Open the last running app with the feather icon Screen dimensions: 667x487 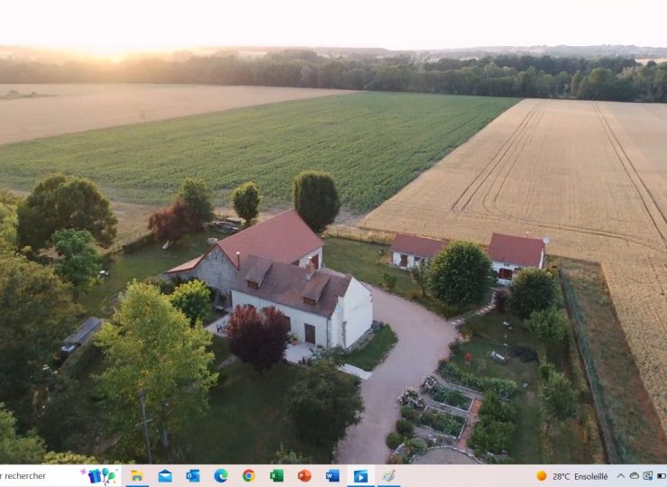[388, 475]
